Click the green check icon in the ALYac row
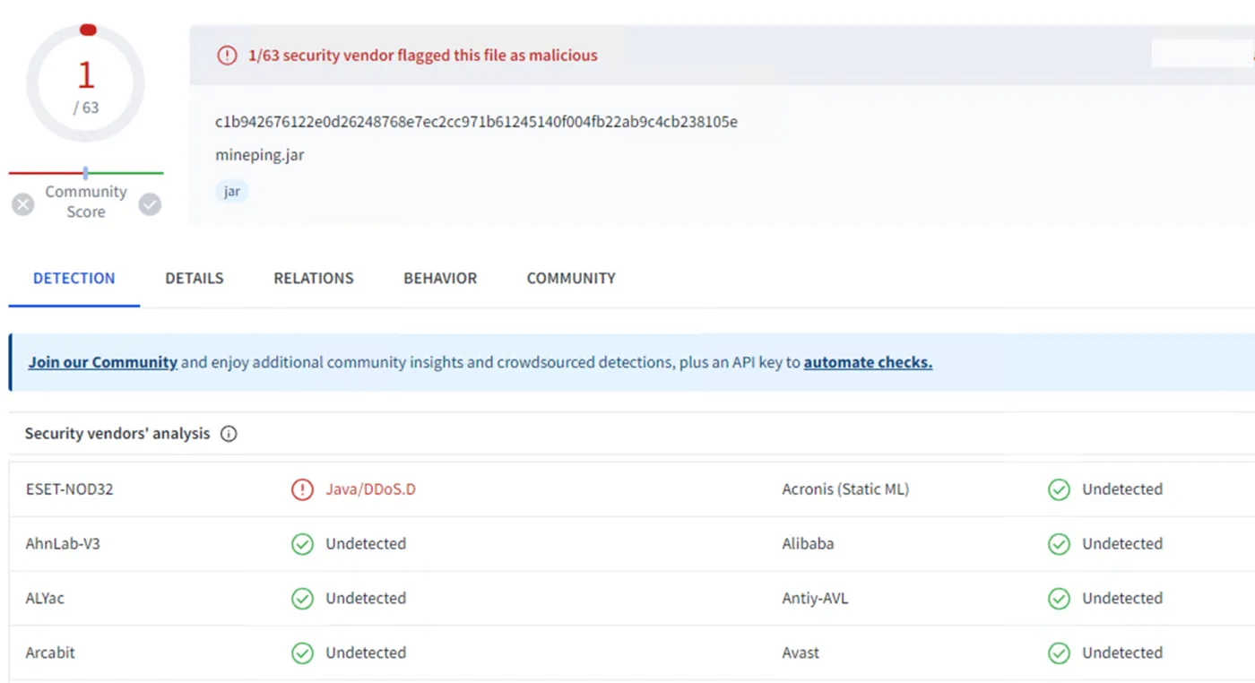Image resolution: width=1255 pixels, height=683 pixels. pyautogui.click(x=302, y=599)
